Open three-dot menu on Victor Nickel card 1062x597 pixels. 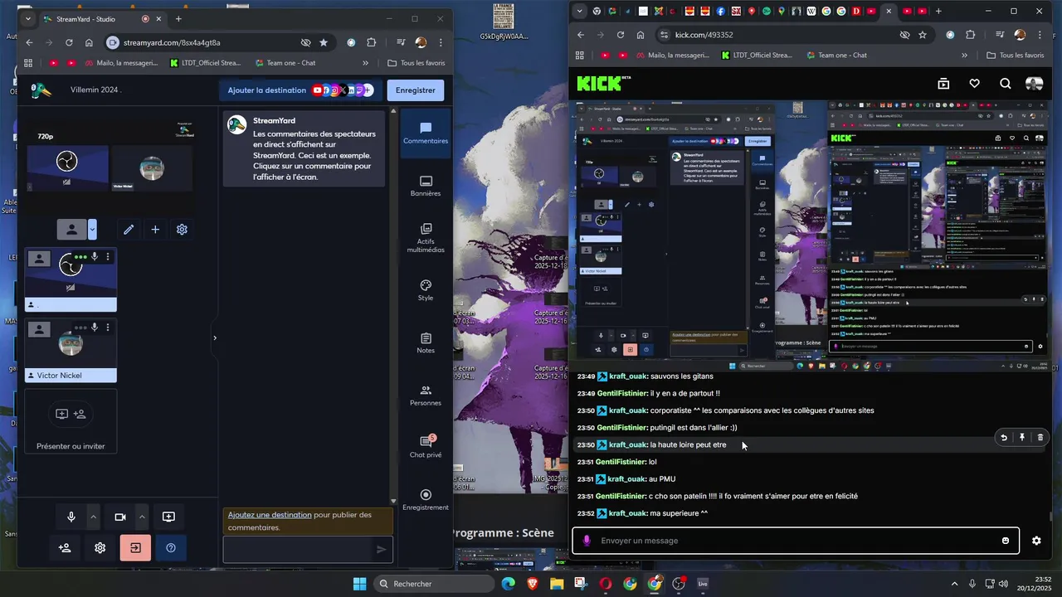tap(108, 328)
